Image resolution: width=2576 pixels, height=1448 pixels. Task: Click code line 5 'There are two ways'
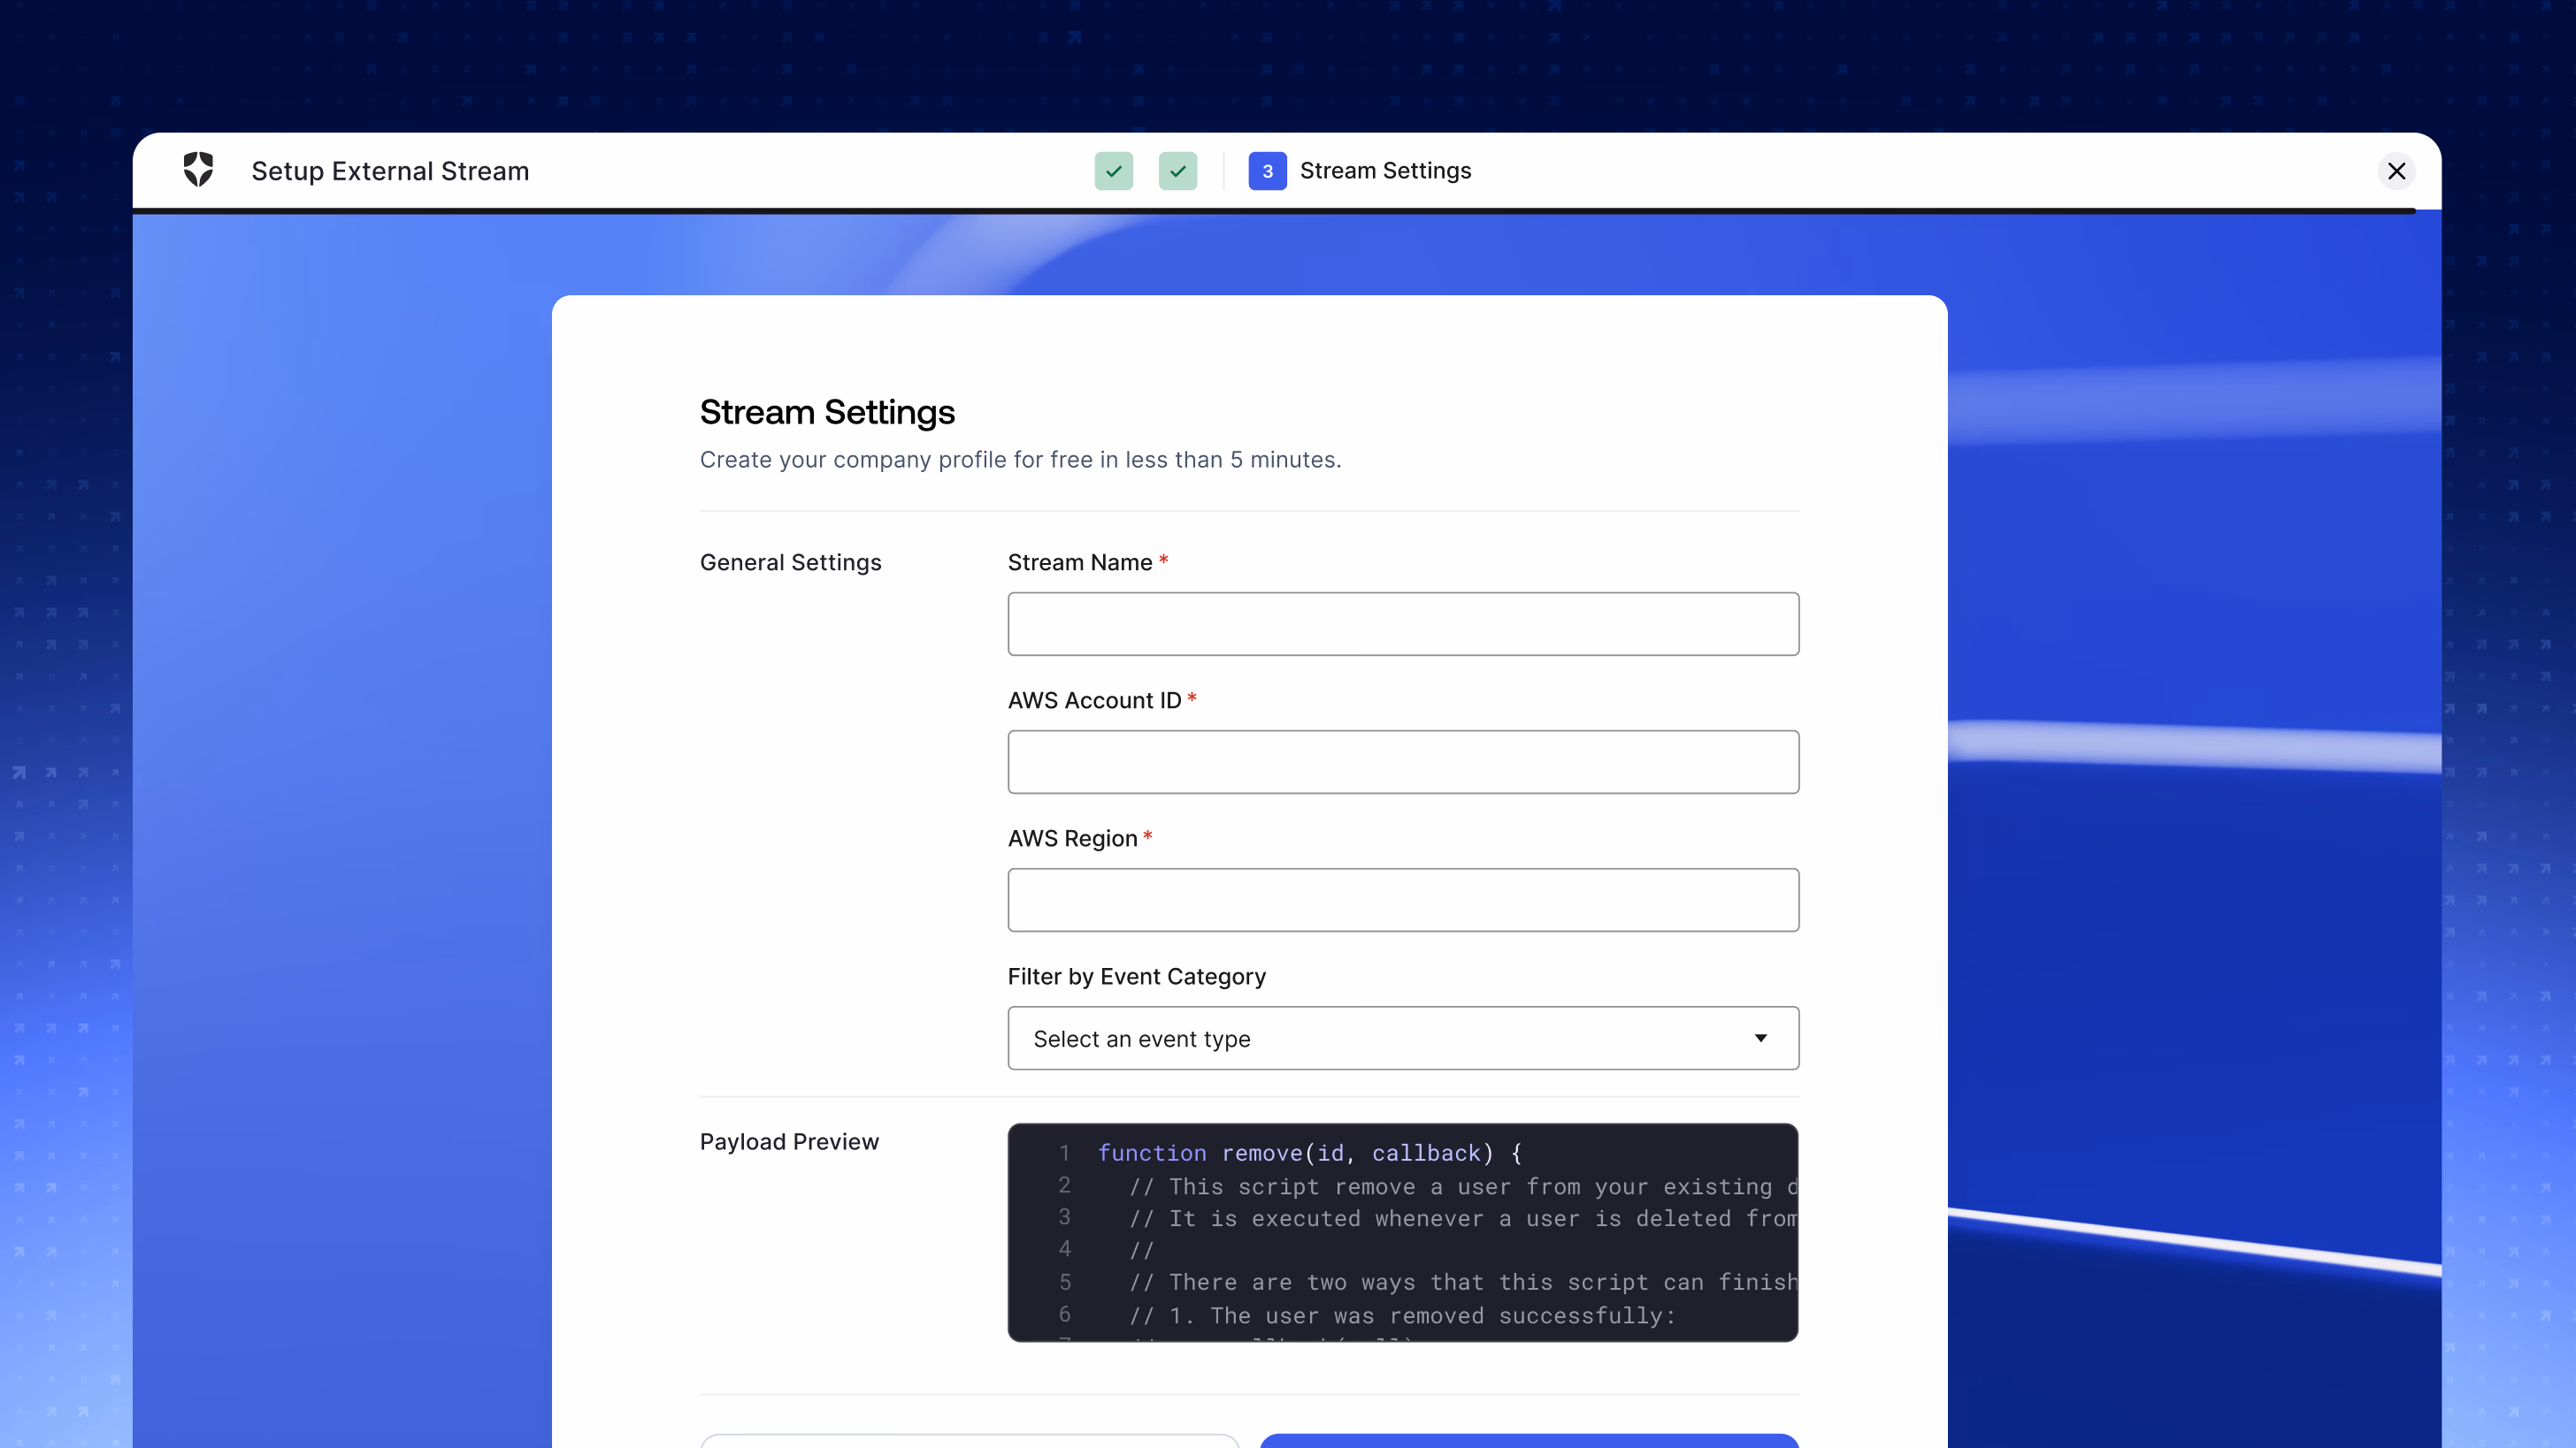coord(1463,1282)
